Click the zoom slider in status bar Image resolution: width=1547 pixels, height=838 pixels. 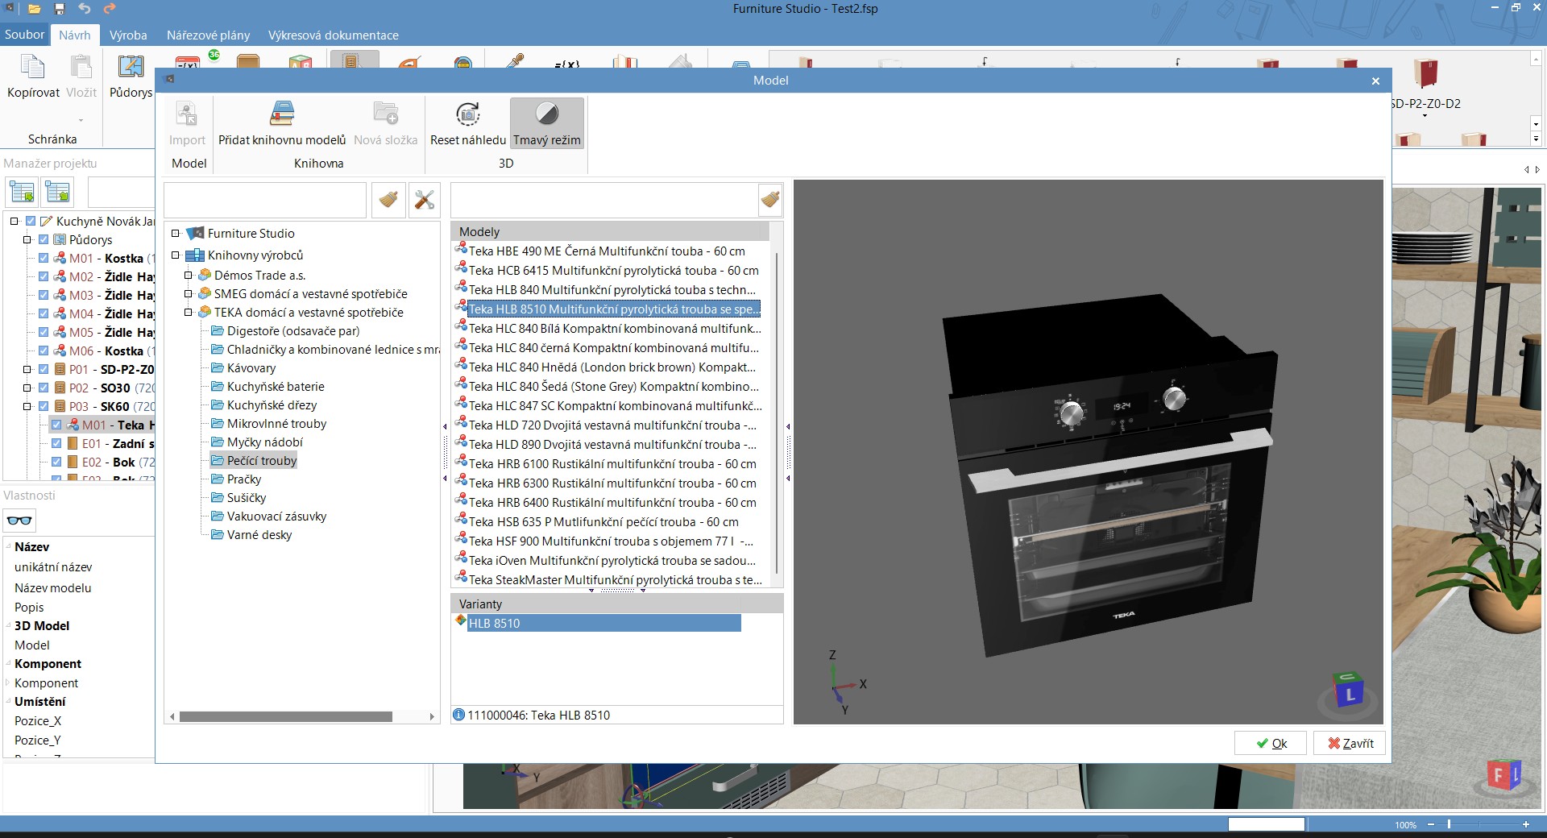[x=1449, y=824]
